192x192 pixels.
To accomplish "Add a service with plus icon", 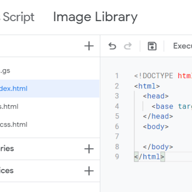I will pyautogui.click(x=89, y=171).
